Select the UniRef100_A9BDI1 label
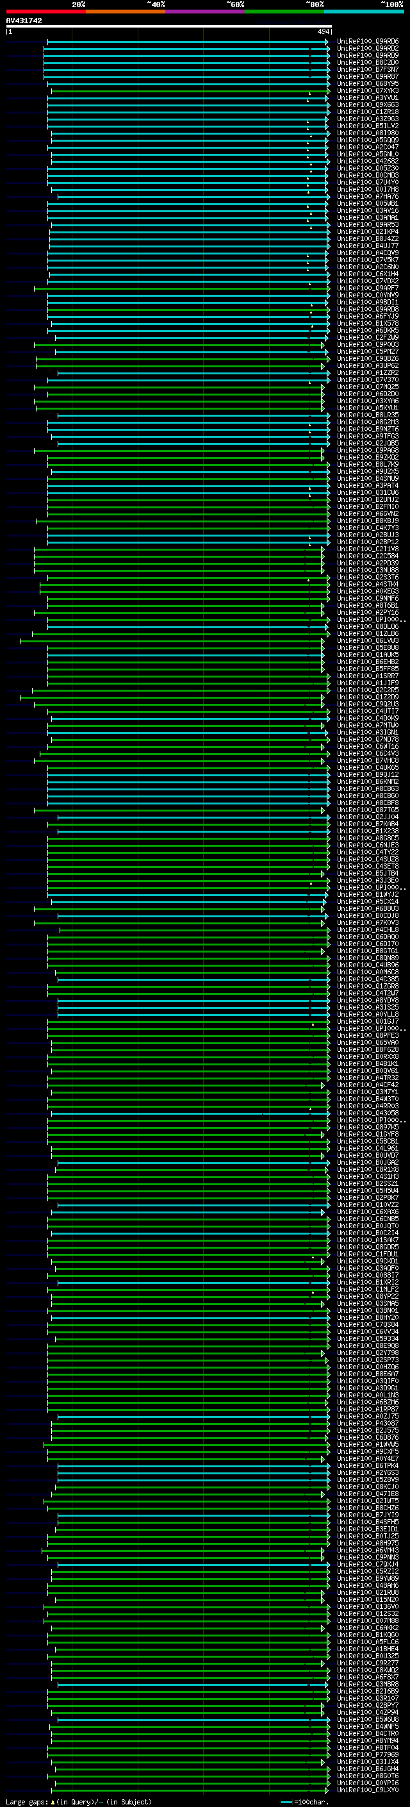This screenshot has width=410, height=1807. [x=367, y=303]
